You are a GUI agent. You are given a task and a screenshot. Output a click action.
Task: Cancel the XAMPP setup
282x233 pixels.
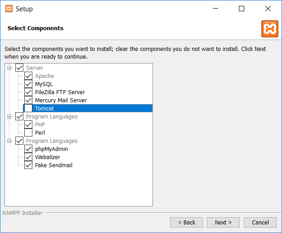point(260,222)
